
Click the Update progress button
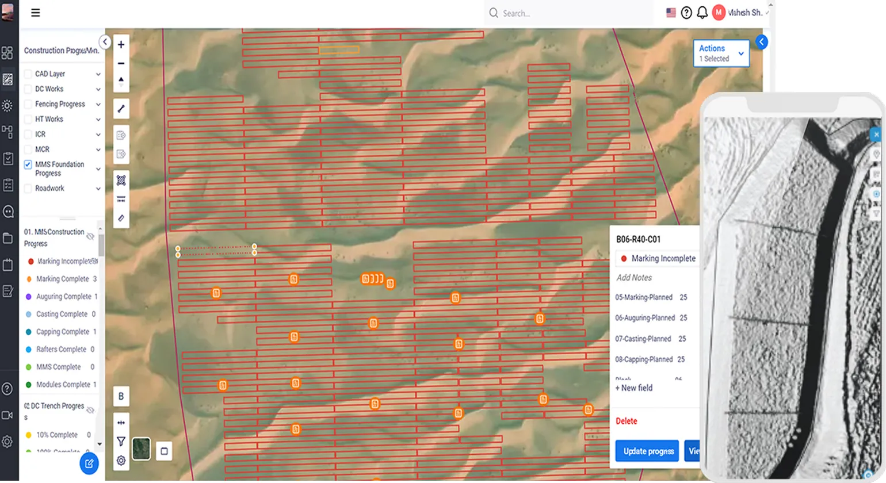tap(647, 451)
